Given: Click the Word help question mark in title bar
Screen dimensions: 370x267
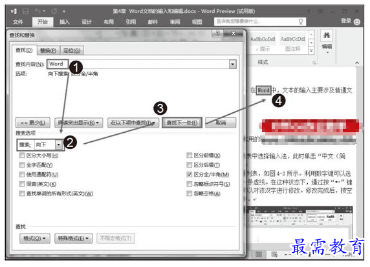Looking at the screenshot, I should (x=308, y=12).
